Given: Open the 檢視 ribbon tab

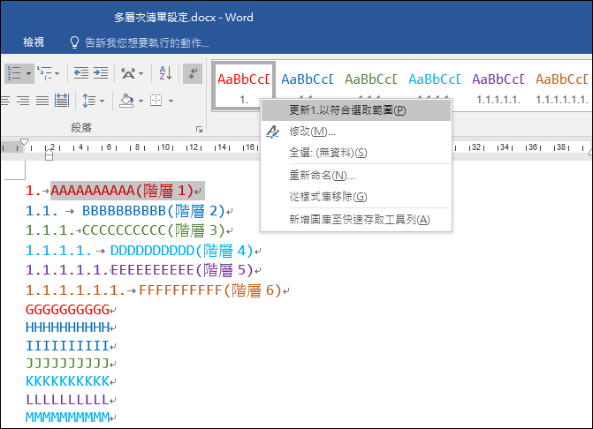Looking at the screenshot, I should pos(34,41).
